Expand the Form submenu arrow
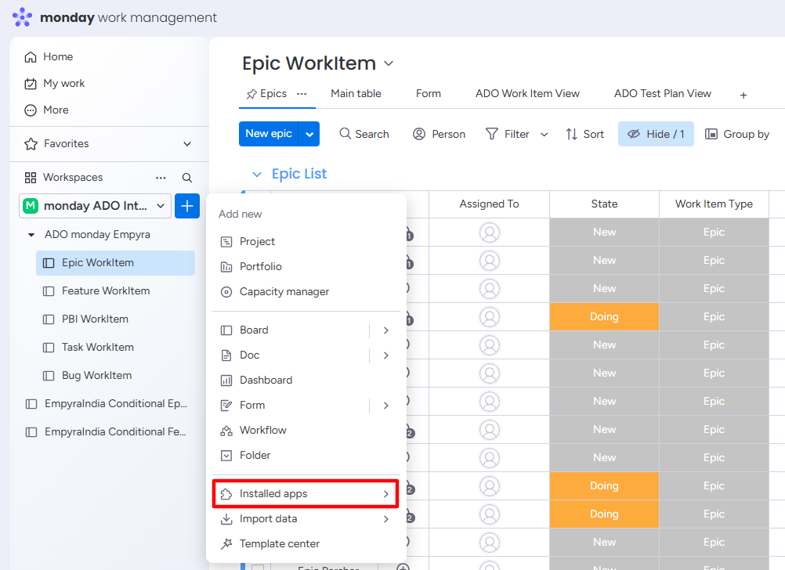The height and width of the screenshot is (570, 785). coord(386,406)
